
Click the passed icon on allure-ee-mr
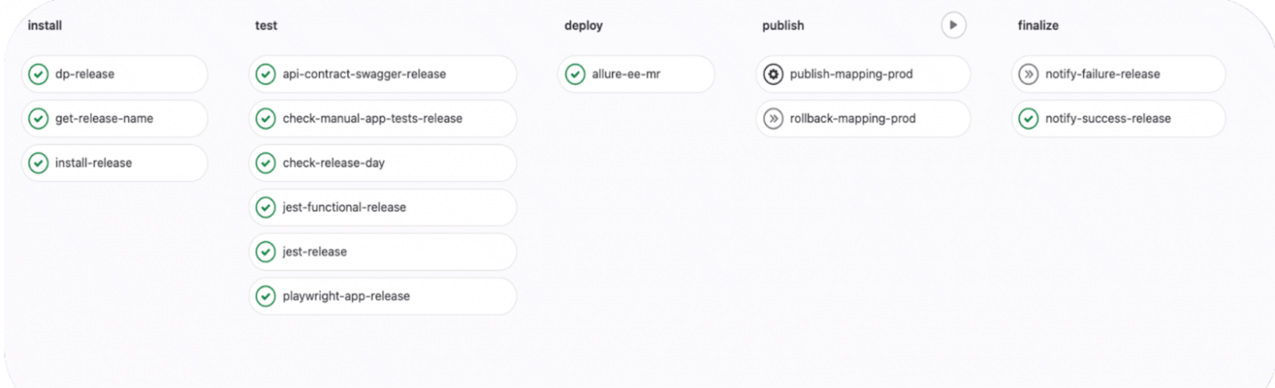click(x=575, y=74)
